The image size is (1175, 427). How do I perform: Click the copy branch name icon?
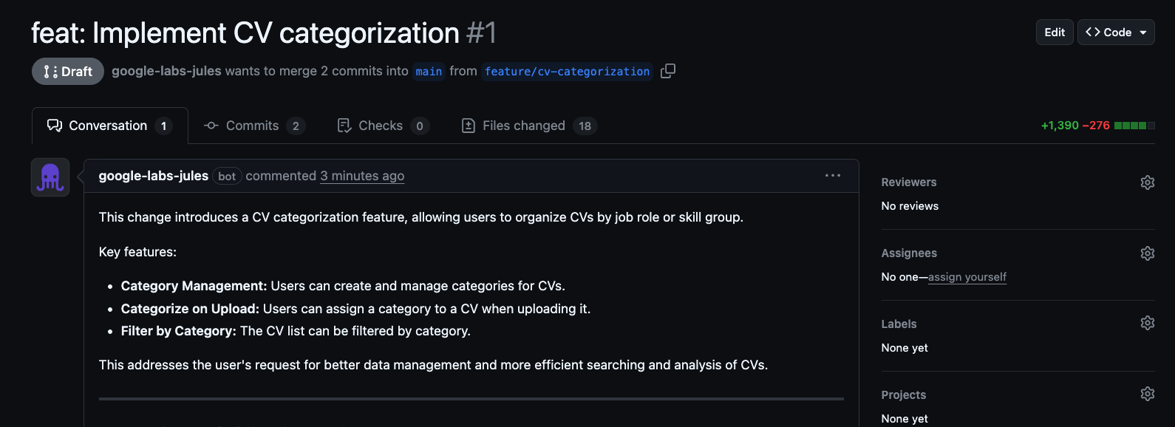668,71
